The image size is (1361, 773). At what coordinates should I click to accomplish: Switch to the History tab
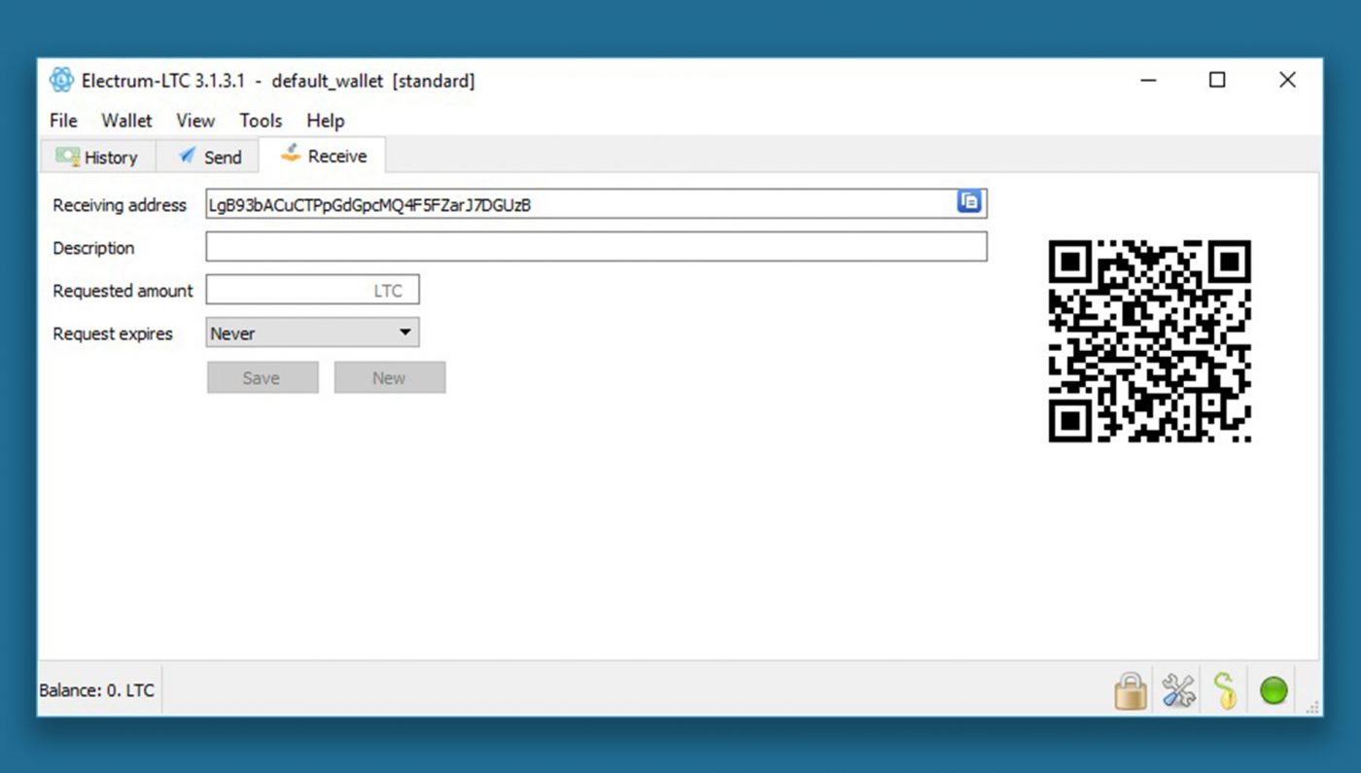tap(97, 157)
